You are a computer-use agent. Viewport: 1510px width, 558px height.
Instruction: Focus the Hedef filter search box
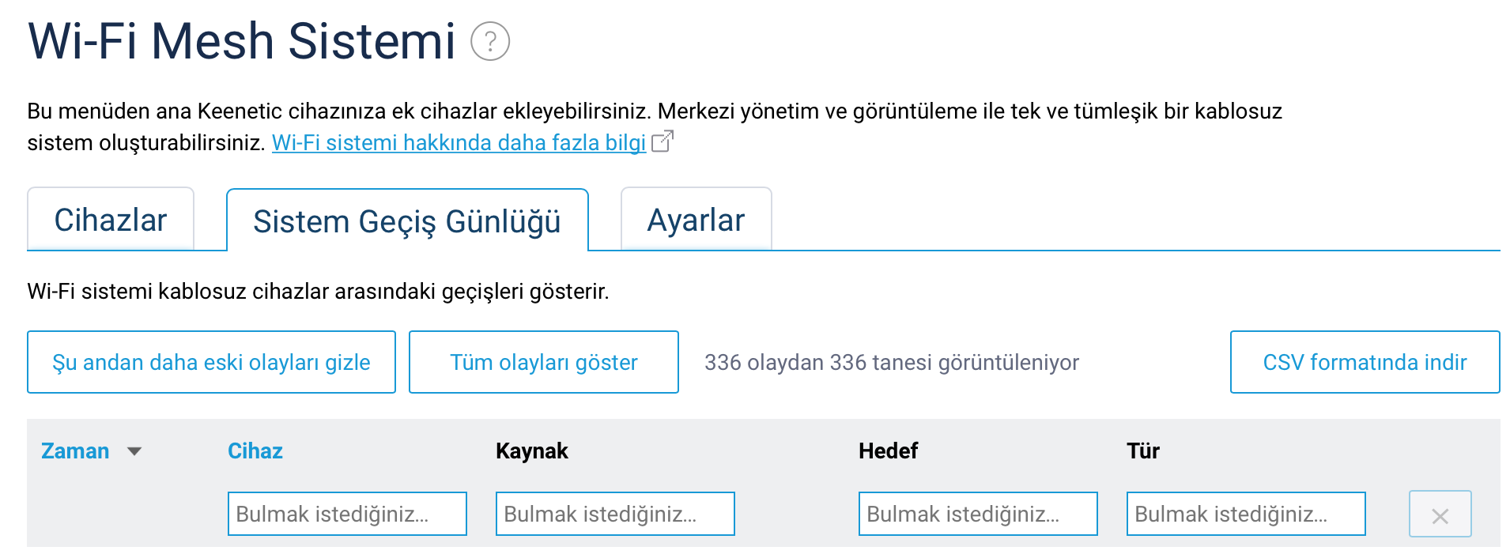click(x=978, y=514)
